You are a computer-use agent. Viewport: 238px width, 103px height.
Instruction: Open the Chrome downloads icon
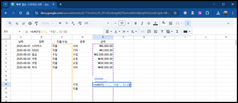[x=218, y=13]
